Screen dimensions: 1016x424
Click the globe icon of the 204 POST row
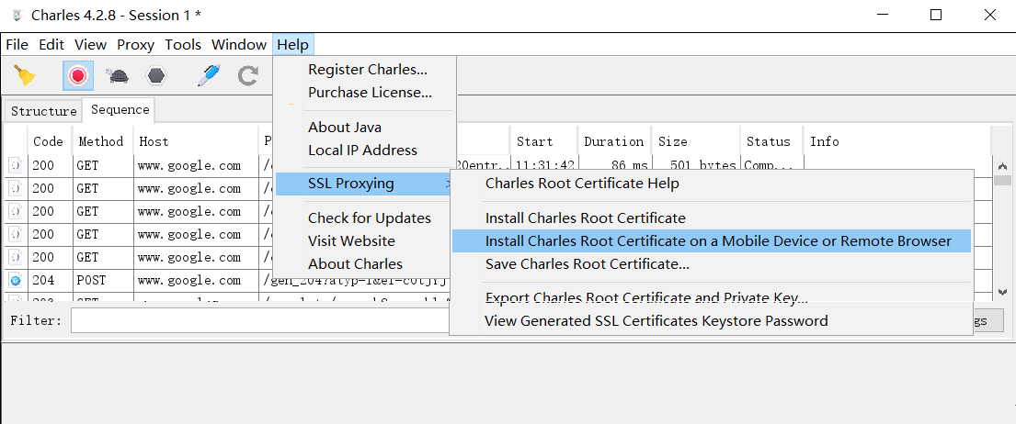[x=16, y=281]
